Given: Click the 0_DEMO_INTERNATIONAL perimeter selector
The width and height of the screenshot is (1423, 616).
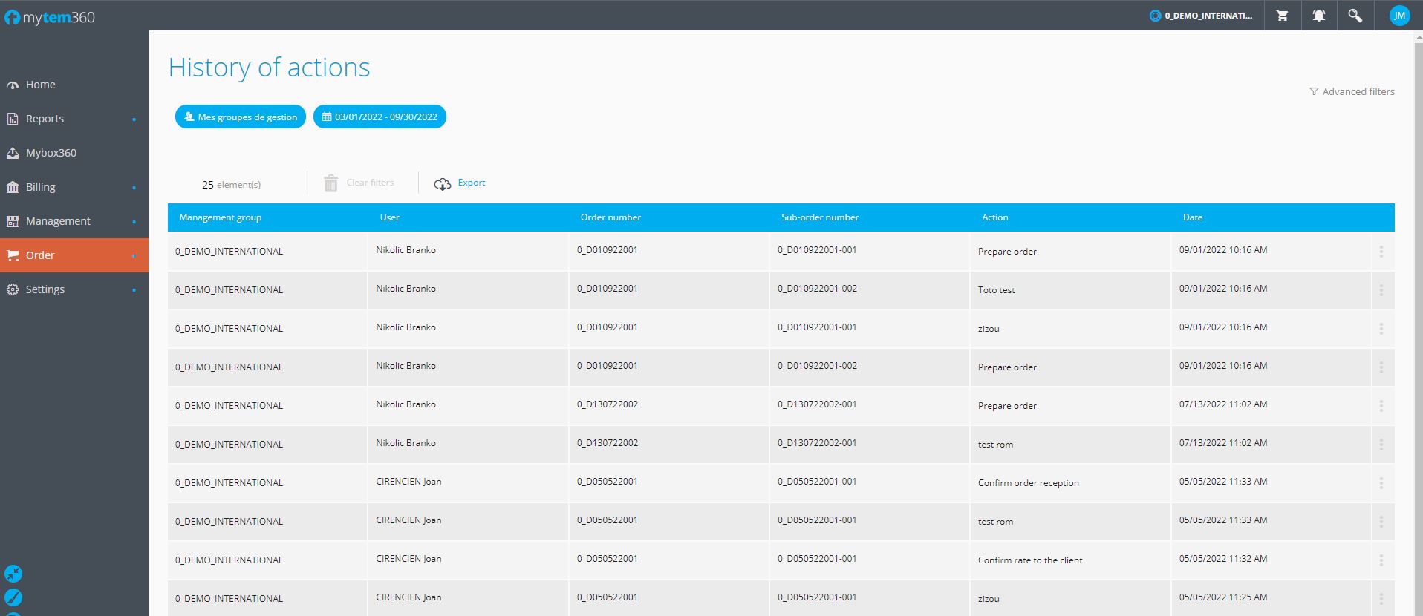Looking at the screenshot, I should (1201, 16).
